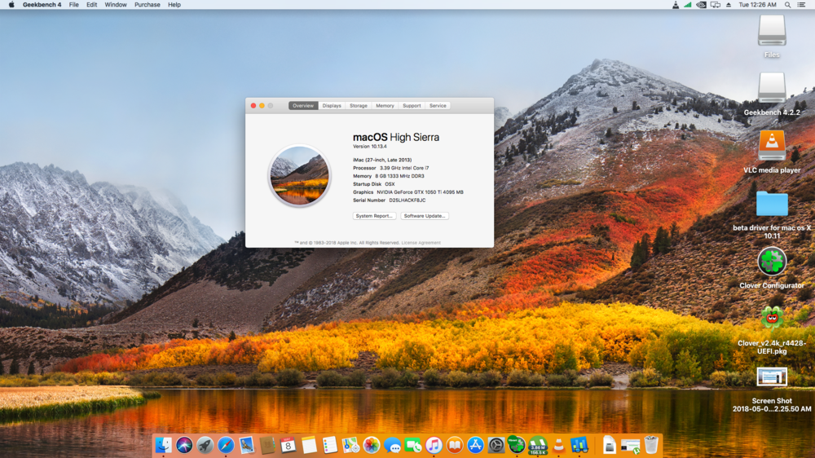815x458 pixels.
Task: Launch Safari from the dock
Action: [x=226, y=445]
